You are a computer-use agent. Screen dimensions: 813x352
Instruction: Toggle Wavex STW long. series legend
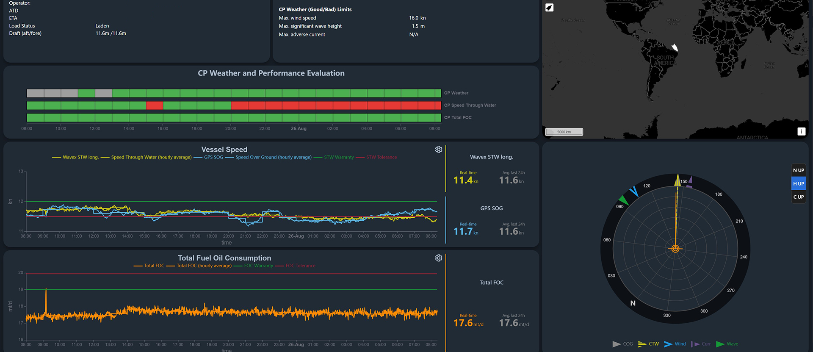tap(75, 157)
